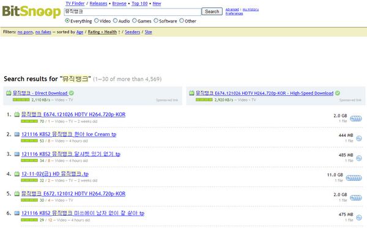
Task: Click the health bar of the E674 result
Action: pos(29,121)
